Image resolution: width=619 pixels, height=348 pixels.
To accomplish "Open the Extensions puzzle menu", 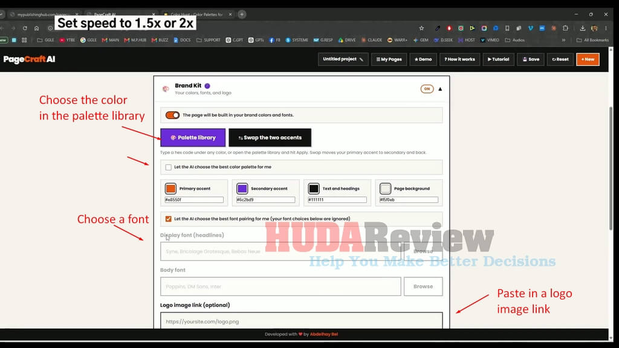I will coord(565,28).
